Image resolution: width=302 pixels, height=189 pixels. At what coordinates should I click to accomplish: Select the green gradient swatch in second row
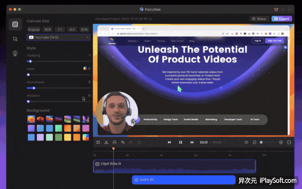coord(59,128)
